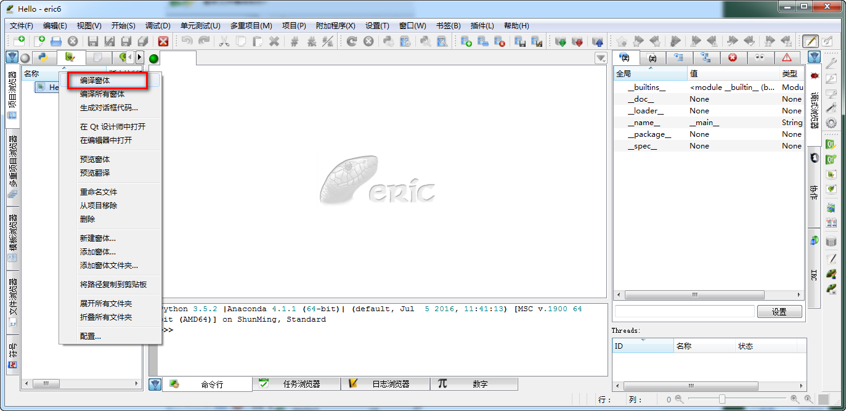Click the red down arrow VCS commit icon
The width and height of the screenshot is (846, 411).
(x=577, y=41)
